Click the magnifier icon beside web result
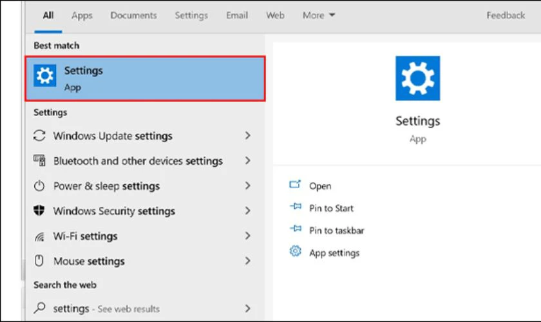 40,307
